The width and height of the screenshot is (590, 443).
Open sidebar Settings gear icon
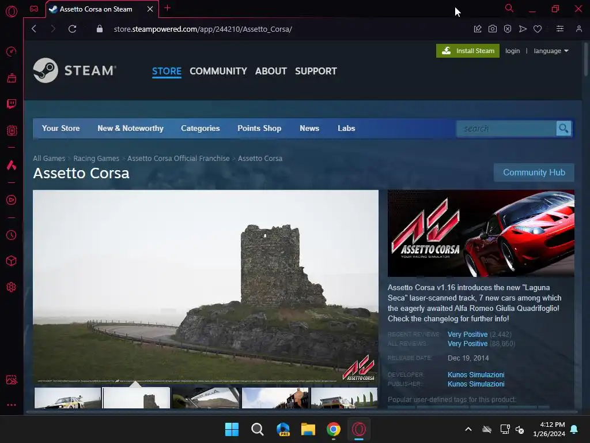(x=12, y=287)
